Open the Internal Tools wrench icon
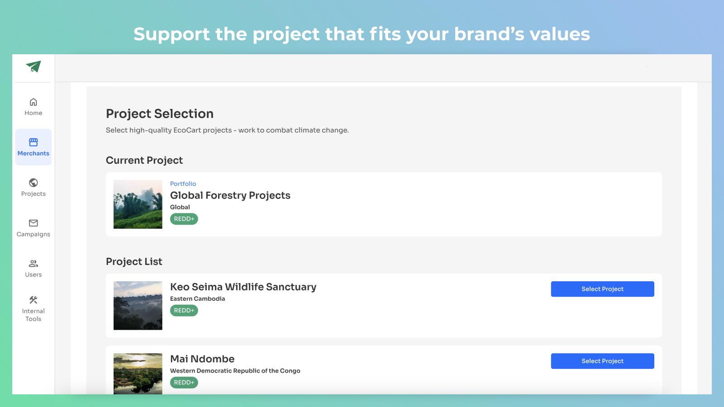This screenshot has width=724, height=407. 33,300
